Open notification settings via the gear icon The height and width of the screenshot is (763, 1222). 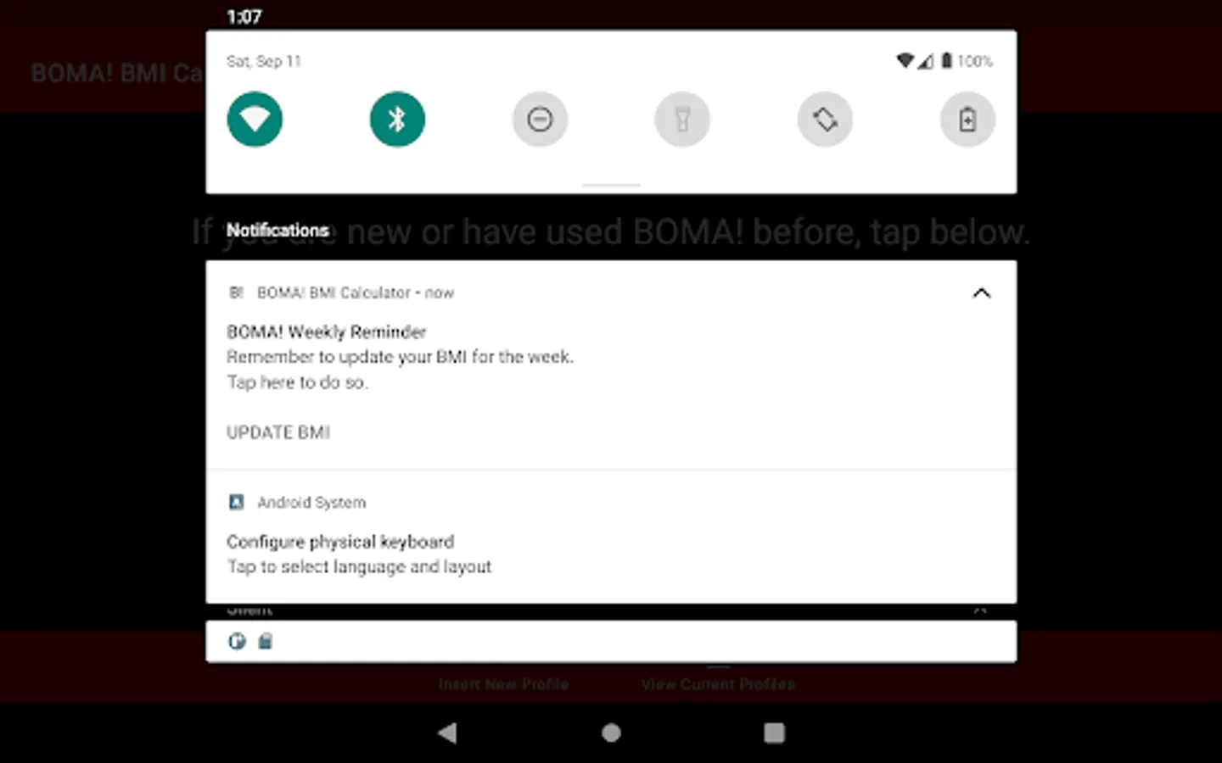[238, 641]
